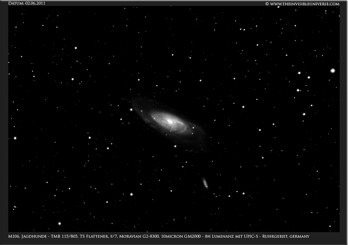The width and height of the screenshot is (348, 245).
Task: Open the www.theinvisibleuniverse.com watermark link
Action: (x=305, y=4)
